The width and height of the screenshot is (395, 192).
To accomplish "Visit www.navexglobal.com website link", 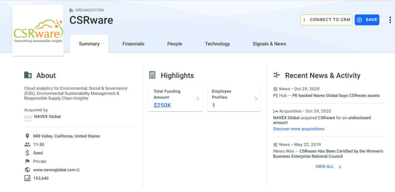I will (x=54, y=170).
